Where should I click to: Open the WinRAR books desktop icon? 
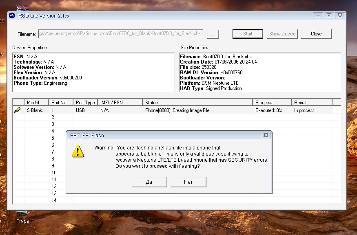point(22,8)
